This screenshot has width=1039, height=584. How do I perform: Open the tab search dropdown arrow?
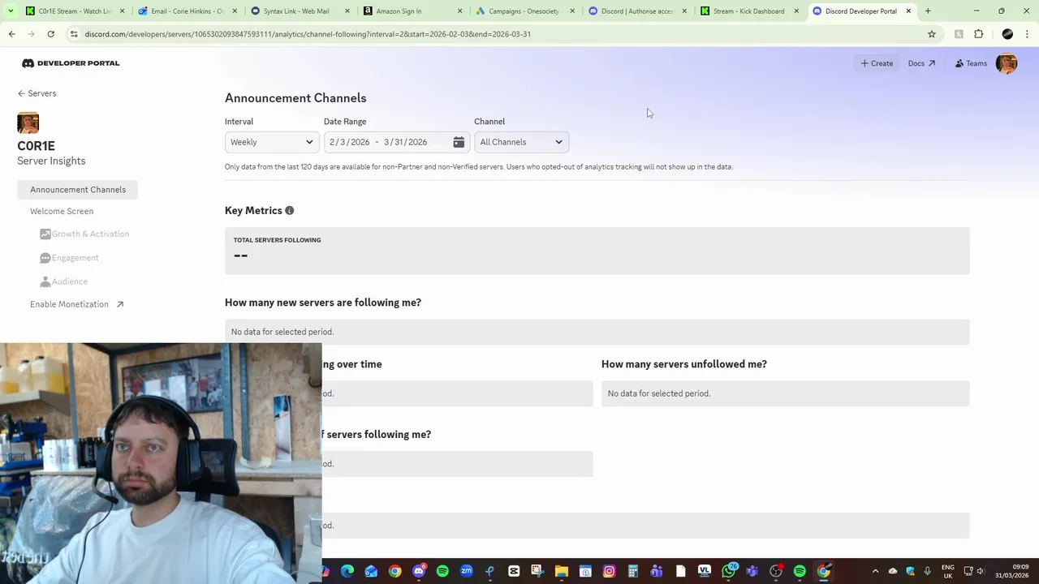tap(11, 11)
